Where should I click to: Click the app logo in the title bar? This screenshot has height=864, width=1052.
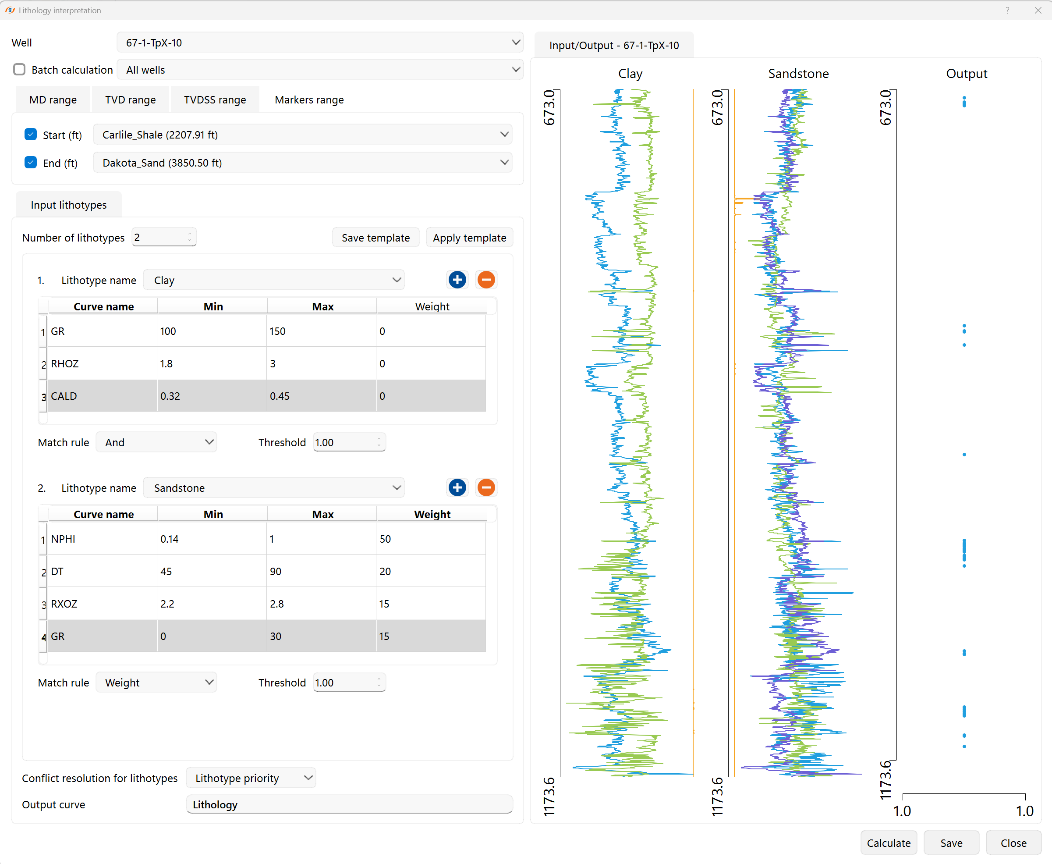(10, 10)
